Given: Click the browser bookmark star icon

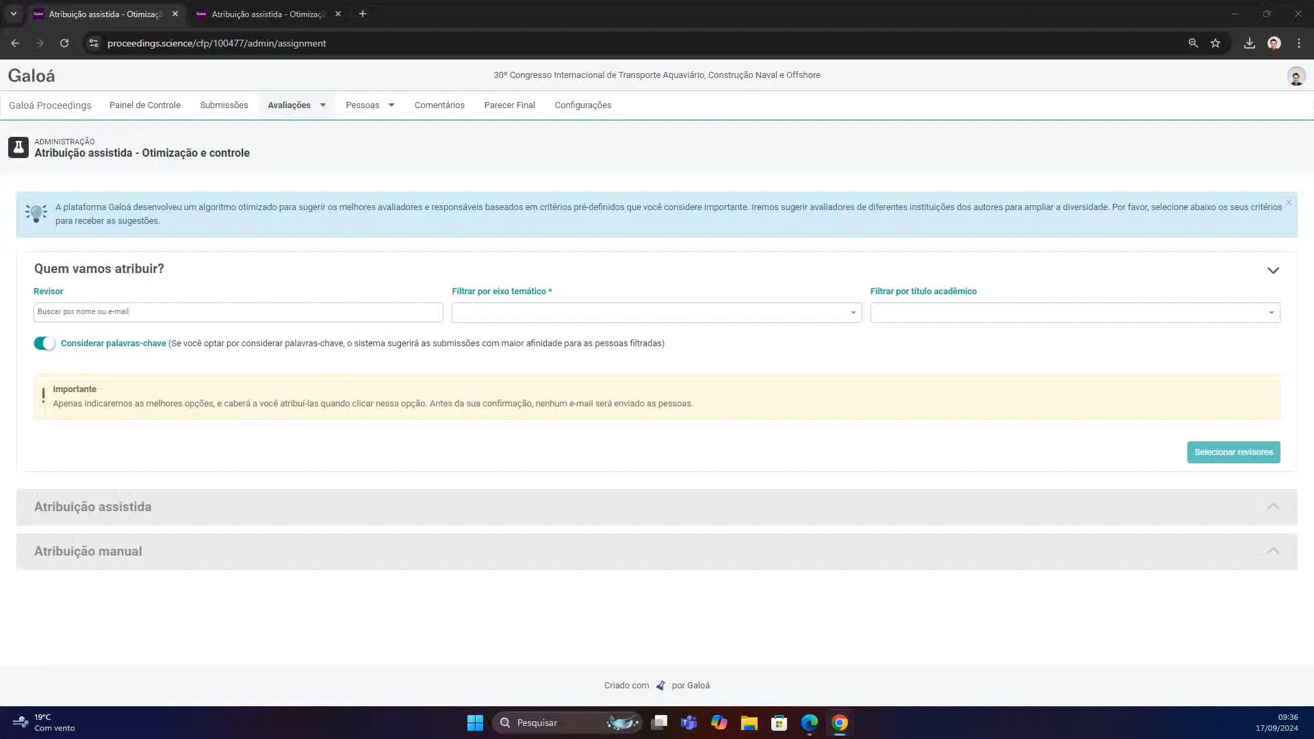Looking at the screenshot, I should [x=1215, y=43].
